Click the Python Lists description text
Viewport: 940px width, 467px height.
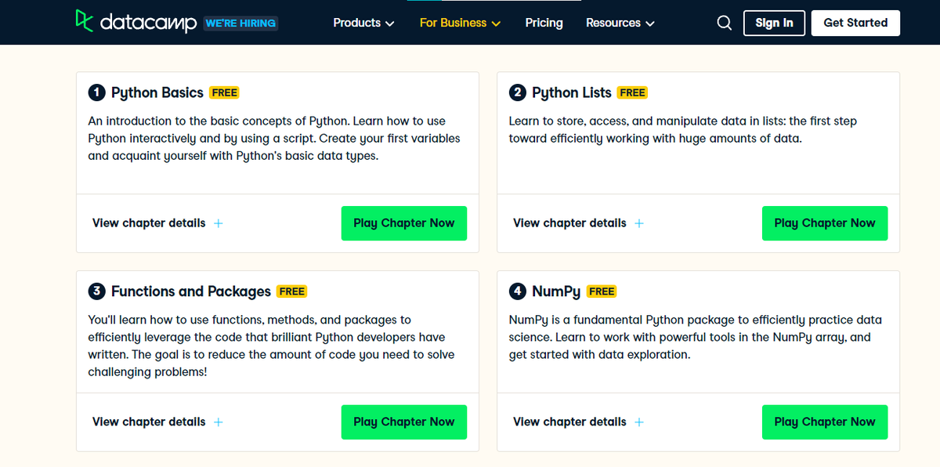(x=683, y=130)
